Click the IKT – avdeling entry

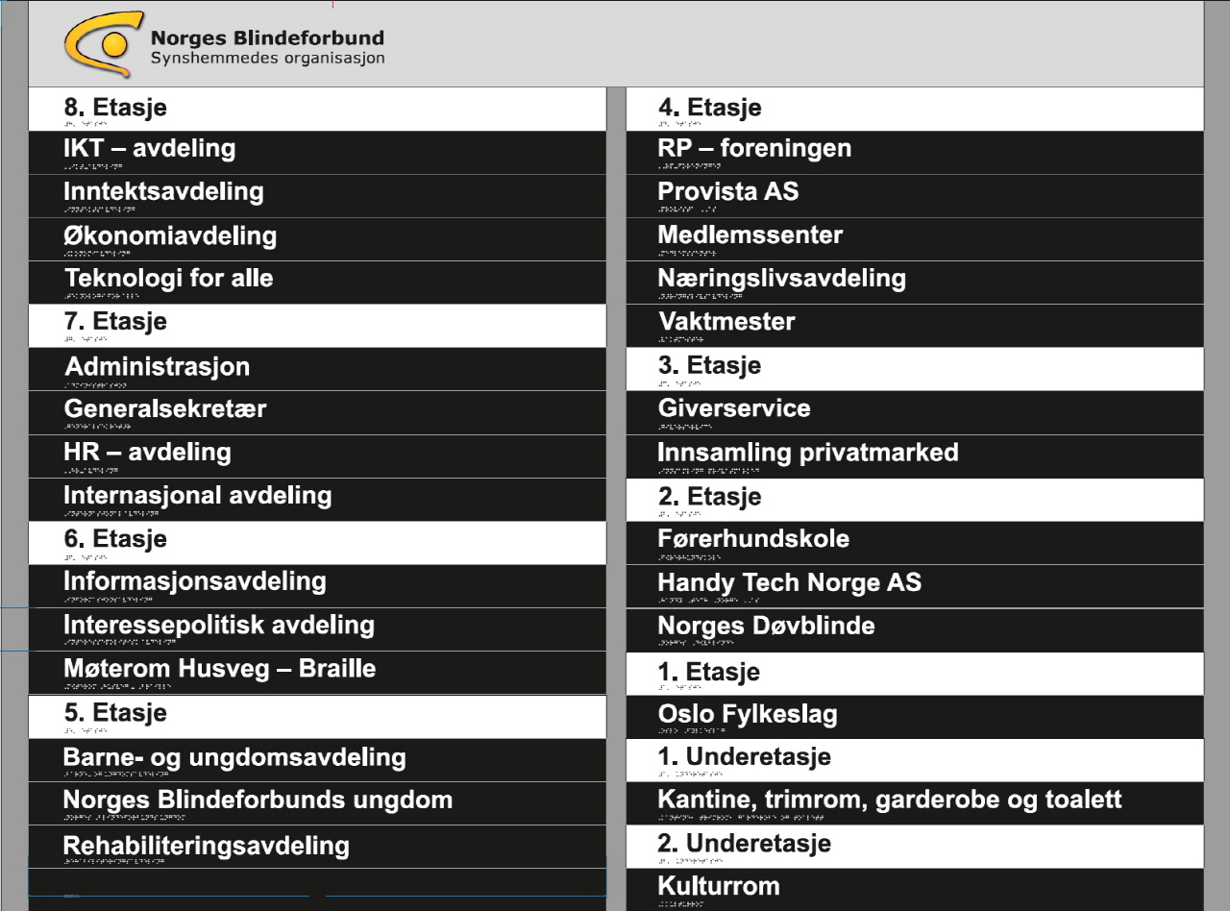click(x=317, y=153)
